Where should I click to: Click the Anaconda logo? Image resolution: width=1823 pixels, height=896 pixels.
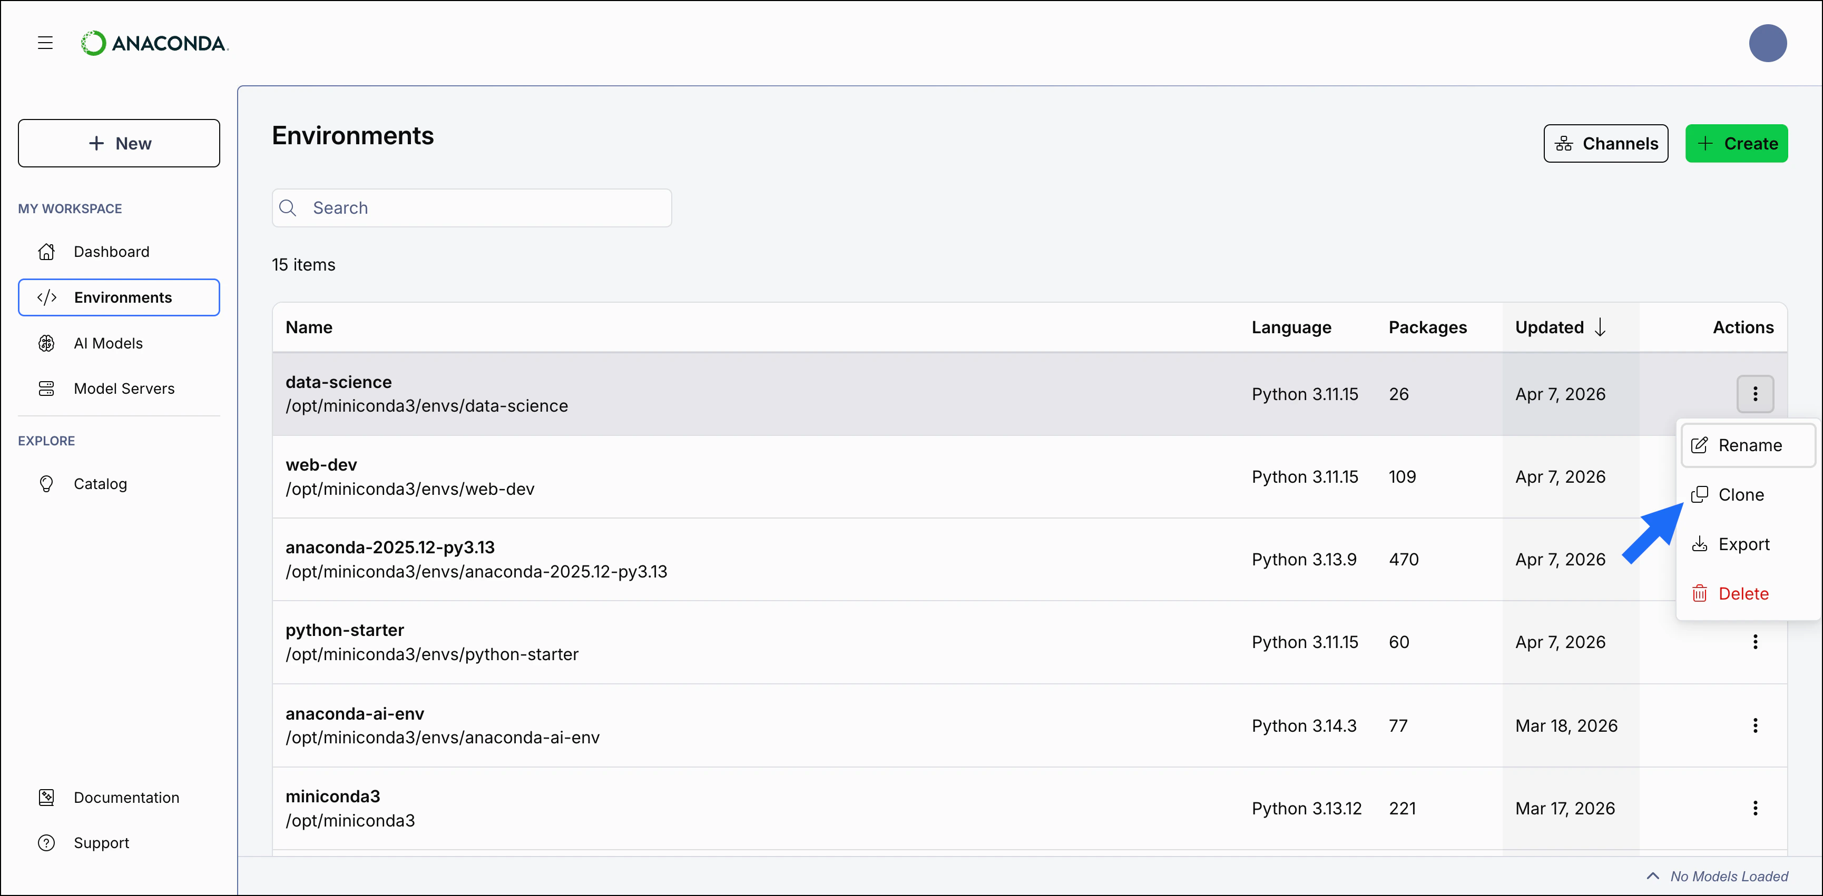(x=154, y=43)
